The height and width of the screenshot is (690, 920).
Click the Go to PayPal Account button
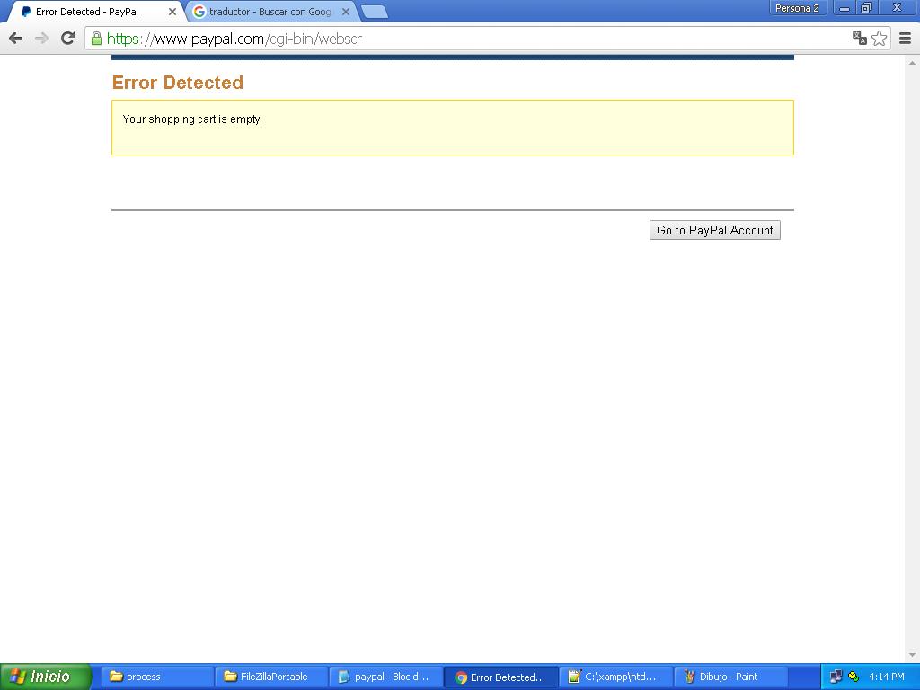[x=714, y=230]
